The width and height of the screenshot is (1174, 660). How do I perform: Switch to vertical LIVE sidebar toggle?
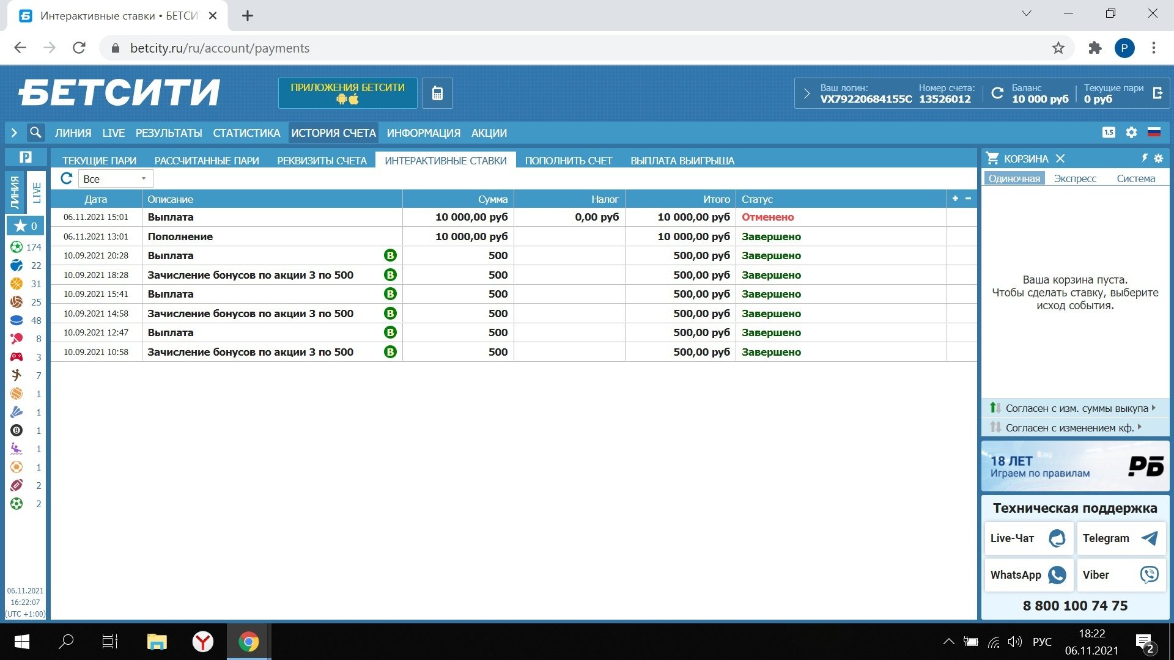coord(37,193)
